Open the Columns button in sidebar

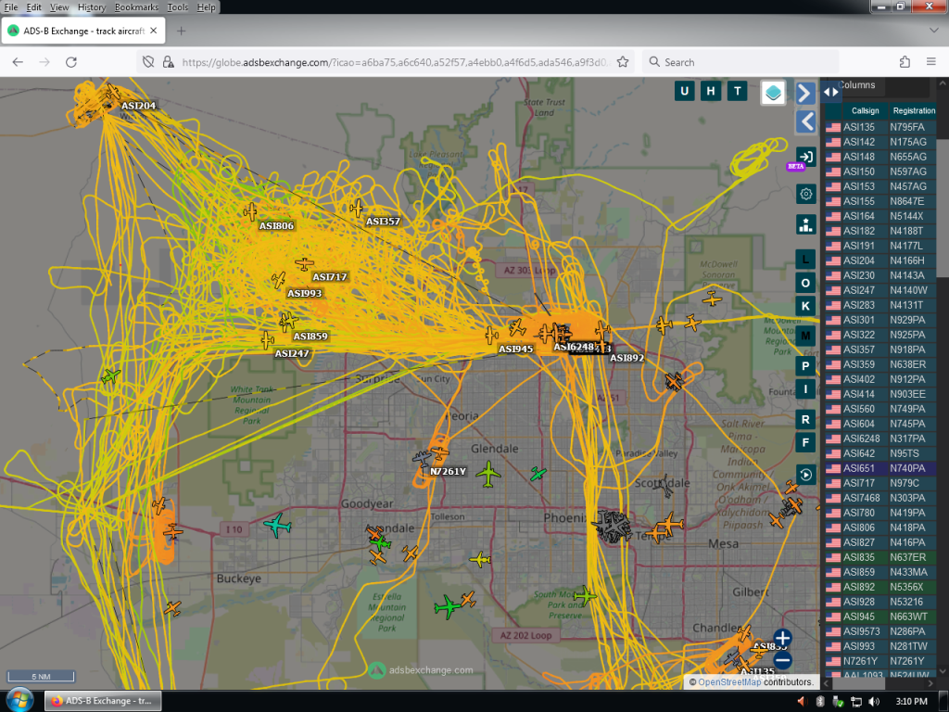(857, 85)
